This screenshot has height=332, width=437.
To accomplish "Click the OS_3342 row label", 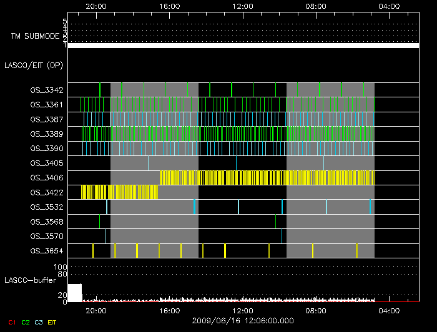I will (46, 90).
